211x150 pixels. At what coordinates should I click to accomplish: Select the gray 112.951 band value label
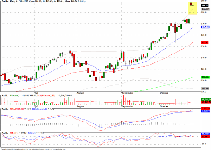(205, 89)
